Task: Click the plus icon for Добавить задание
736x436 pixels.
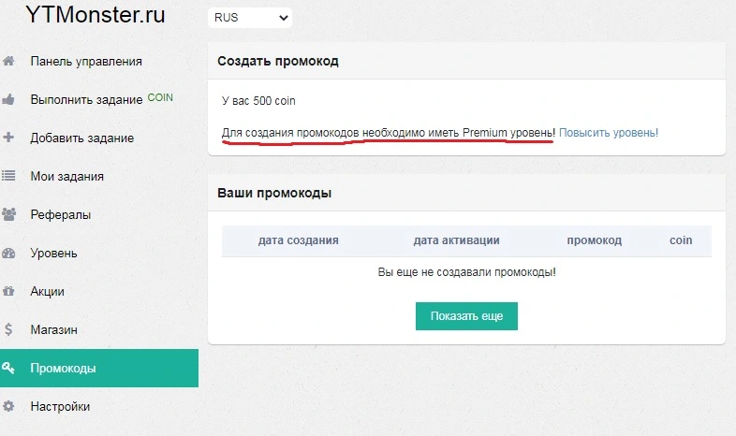Action: pyautogui.click(x=8, y=138)
